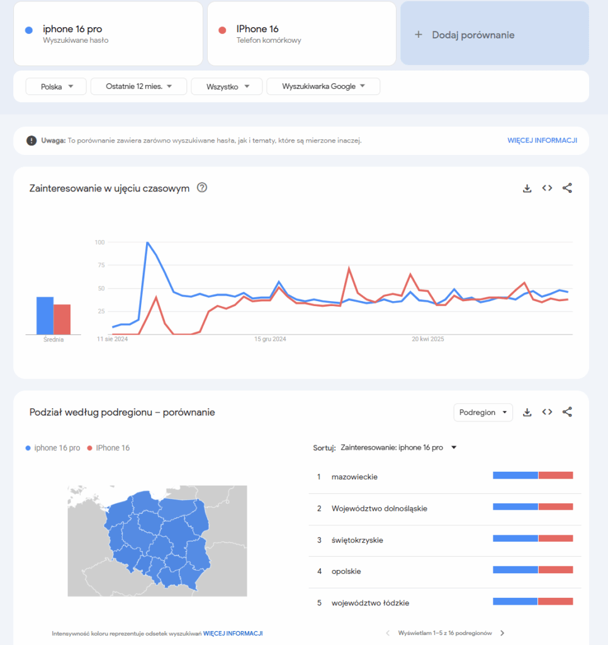Download the subregion comparison data
Viewport: 608px width, 645px height.
click(x=527, y=412)
